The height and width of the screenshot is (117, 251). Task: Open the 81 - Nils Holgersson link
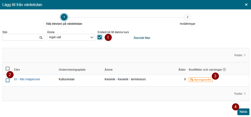pos(27,79)
